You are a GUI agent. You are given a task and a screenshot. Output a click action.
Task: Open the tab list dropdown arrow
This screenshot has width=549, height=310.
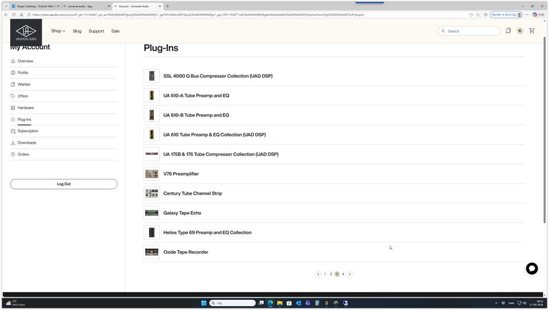point(6,6)
